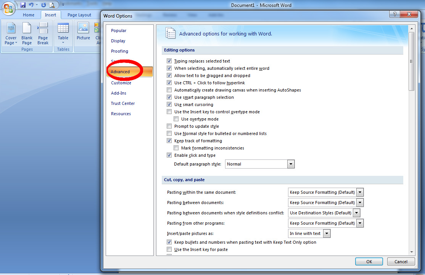Screen dimensions: 425x275
Task: Check Prompt to update style
Action: 169,126
